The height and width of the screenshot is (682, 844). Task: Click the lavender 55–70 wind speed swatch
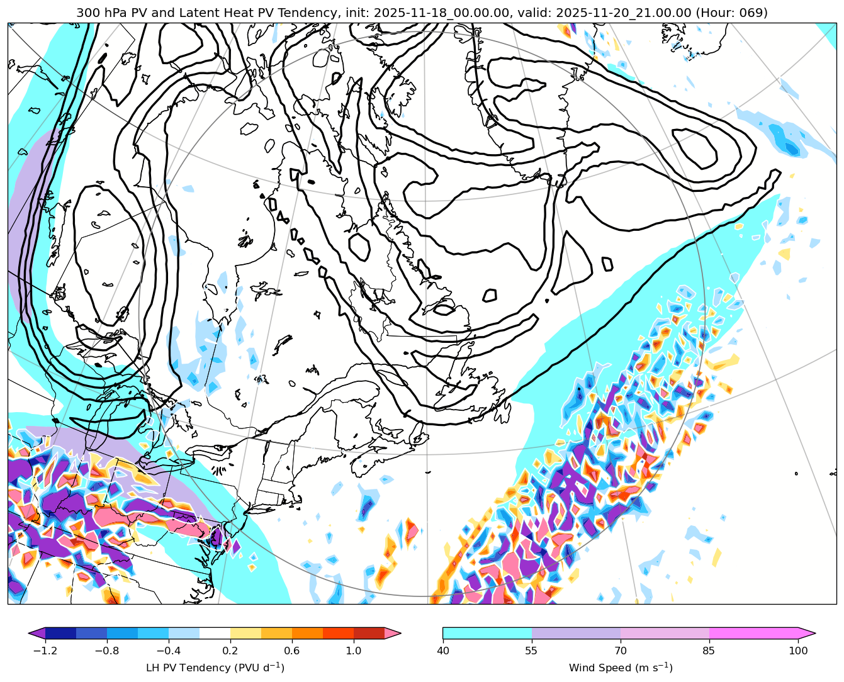[x=576, y=633]
